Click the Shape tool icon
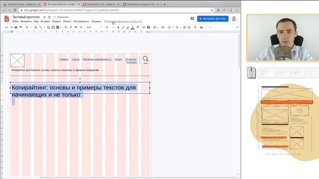The image size is (319, 179). [48, 27]
